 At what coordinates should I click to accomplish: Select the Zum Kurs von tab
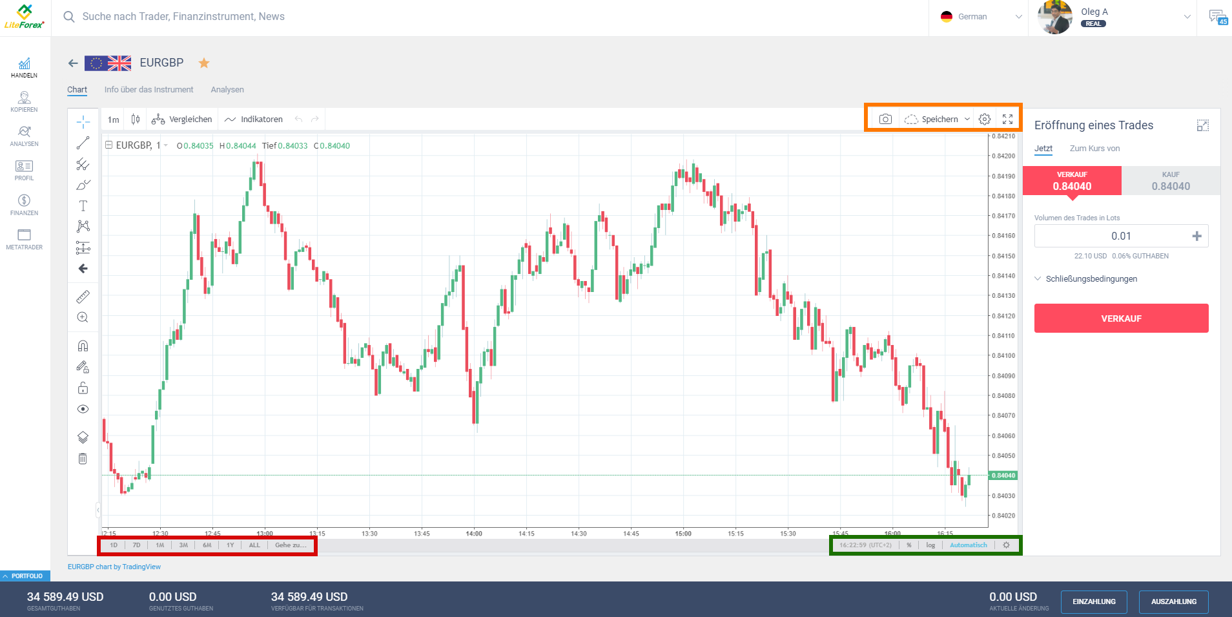pyautogui.click(x=1094, y=148)
